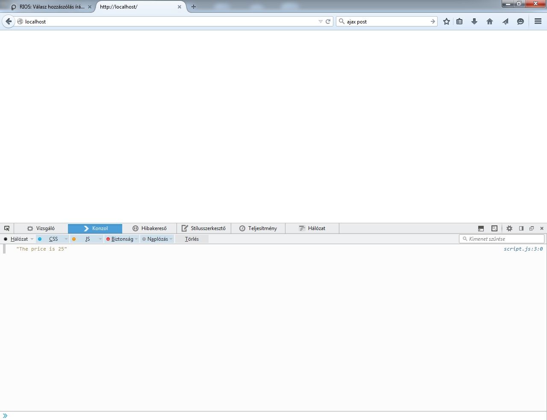
Task: Toggle the Hálózat console filter
Action: click(x=16, y=239)
